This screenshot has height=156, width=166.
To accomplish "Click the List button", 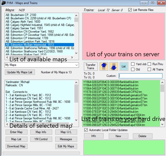I will point(124,66).
